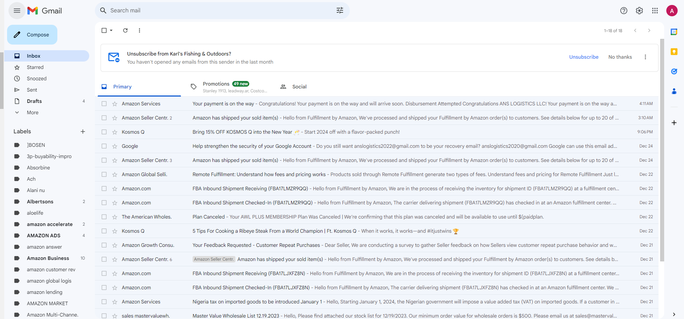
Task: Open the Albertsons label
Action: tap(46, 202)
